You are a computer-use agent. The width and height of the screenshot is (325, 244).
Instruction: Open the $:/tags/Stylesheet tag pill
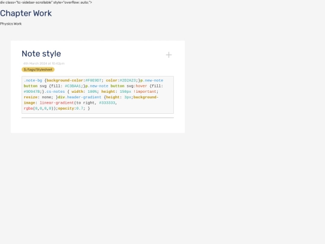pyautogui.click(x=38, y=69)
